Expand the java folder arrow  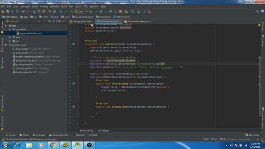click(10, 37)
